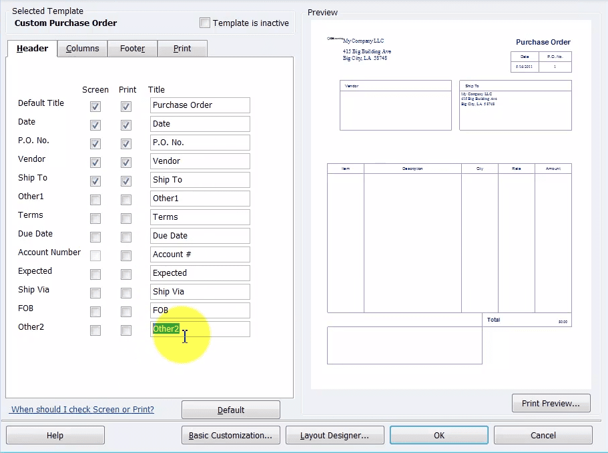Uncheck Screen checkbox for Default Title
Viewport: 608px width, 453px height.
click(95, 107)
